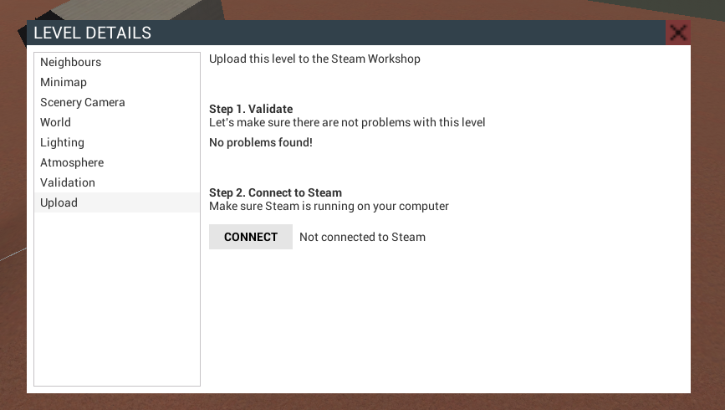Image resolution: width=725 pixels, height=410 pixels.
Task: Click the Step 1. Validate heading
Action: coord(251,109)
